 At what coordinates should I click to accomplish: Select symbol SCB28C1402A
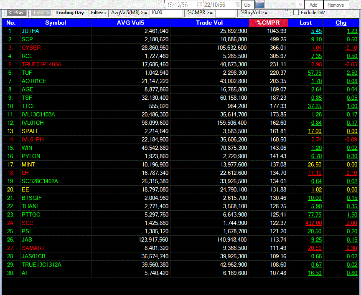click(x=40, y=182)
